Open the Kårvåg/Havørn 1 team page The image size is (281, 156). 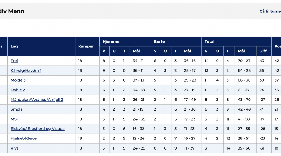pyautogui.click(x=26, y=71)
